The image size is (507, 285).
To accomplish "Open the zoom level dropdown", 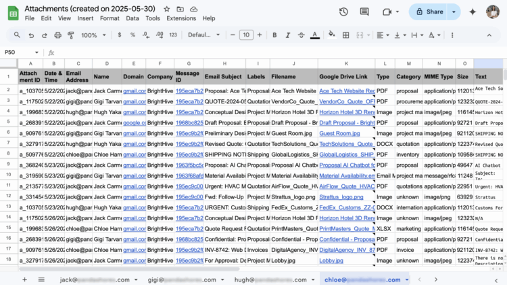I will point(93,35).
